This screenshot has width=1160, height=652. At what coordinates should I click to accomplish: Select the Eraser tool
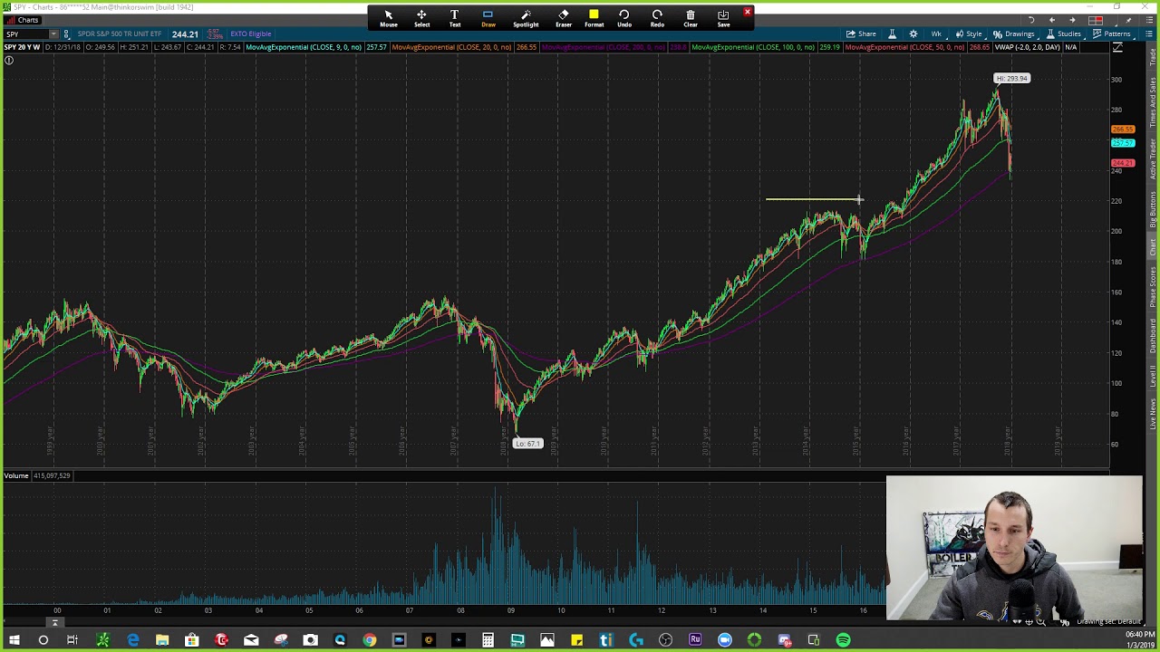pyautogui.click(x=564, y=17)
